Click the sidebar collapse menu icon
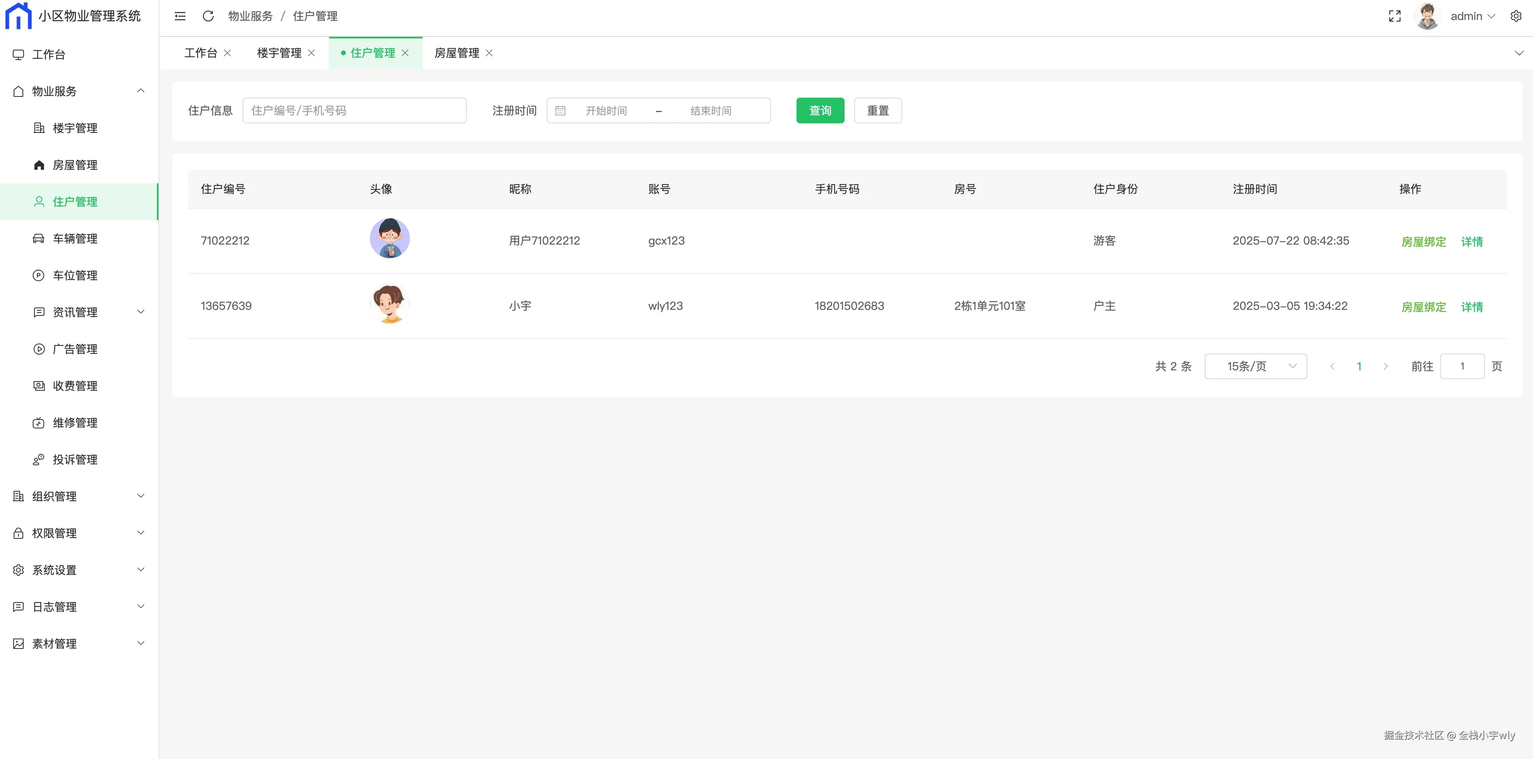This screenshot has width=1533, height=759. [180, 16]
